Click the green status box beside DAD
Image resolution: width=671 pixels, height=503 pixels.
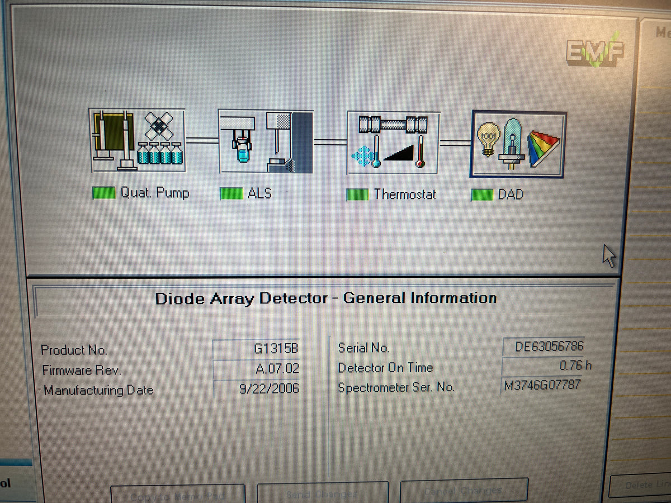point(481,194)
